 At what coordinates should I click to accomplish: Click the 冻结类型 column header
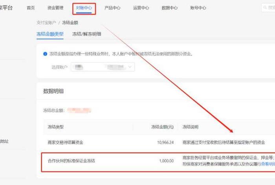[56, 127]
